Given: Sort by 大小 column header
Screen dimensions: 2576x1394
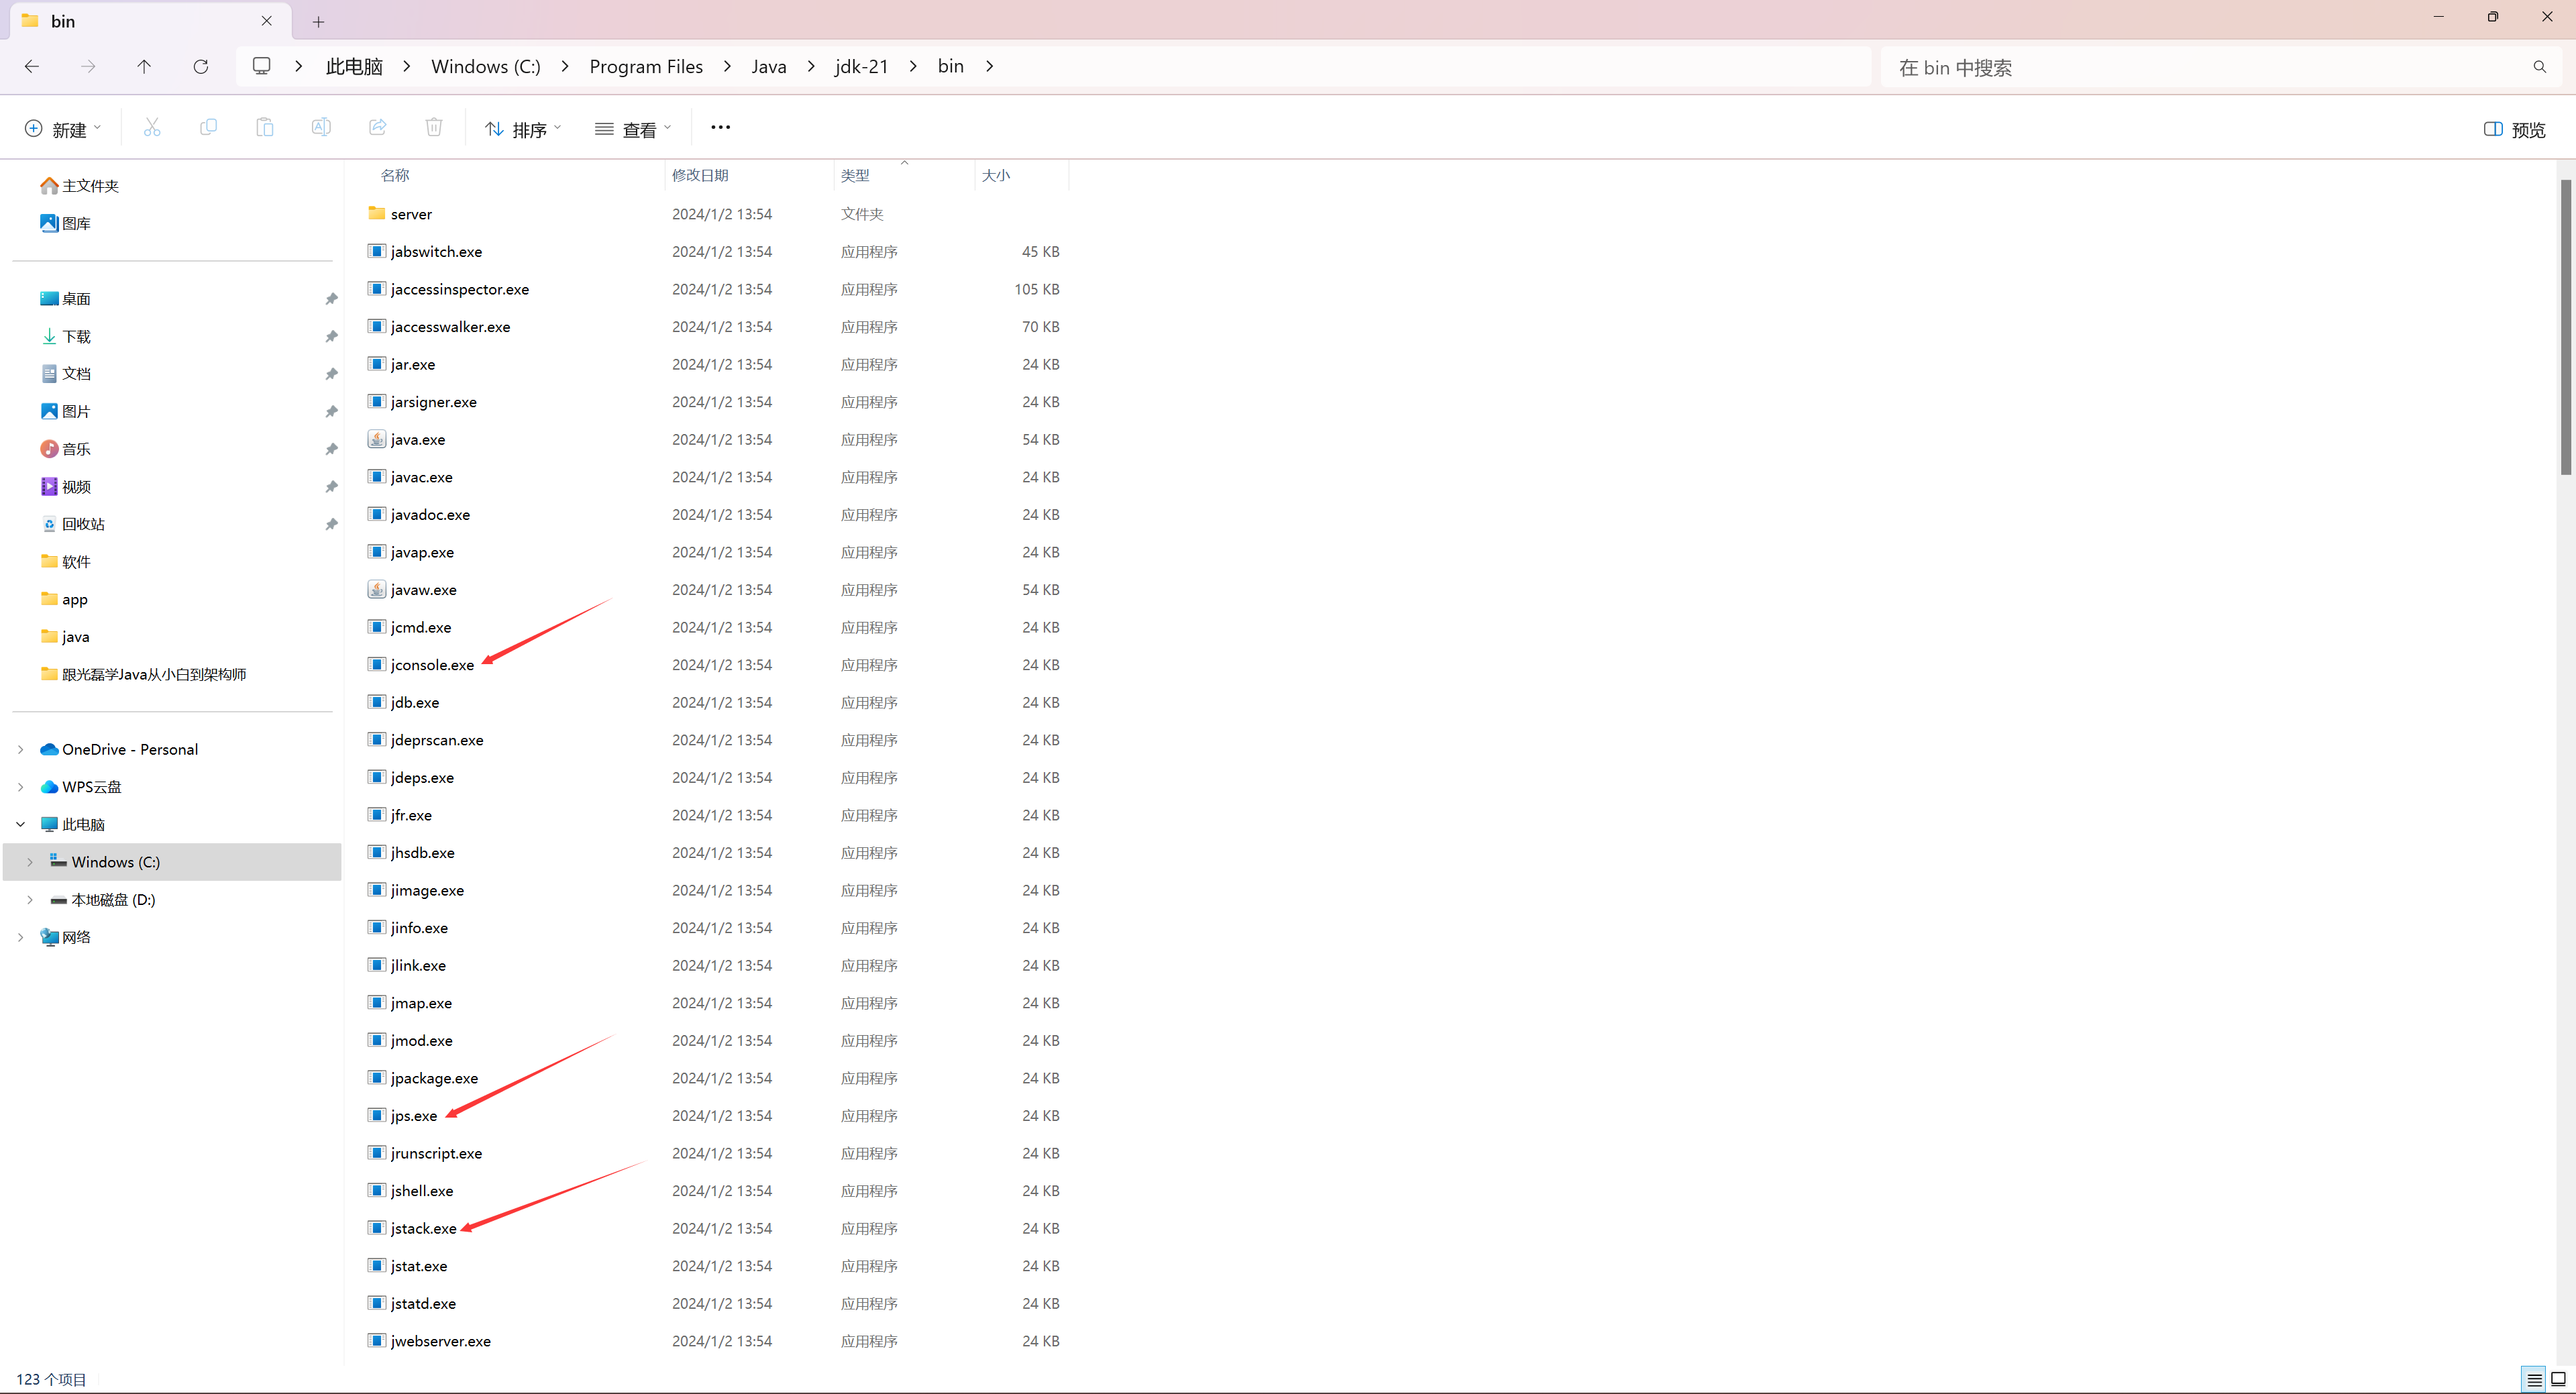Looking at the screenshot, I should pyautogui.click(x=995, y=175).
